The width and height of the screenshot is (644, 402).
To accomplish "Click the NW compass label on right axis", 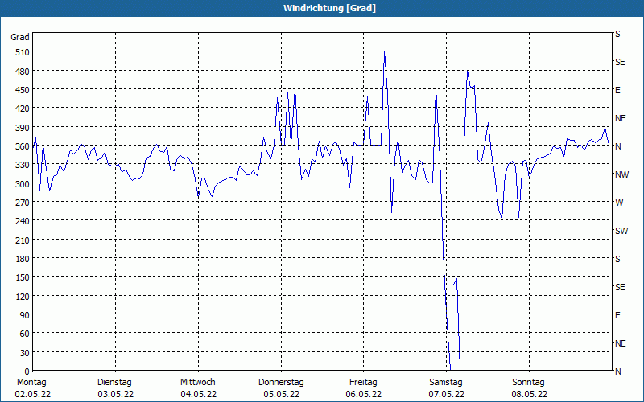I will pyautogui.click(x=621, y=174).
